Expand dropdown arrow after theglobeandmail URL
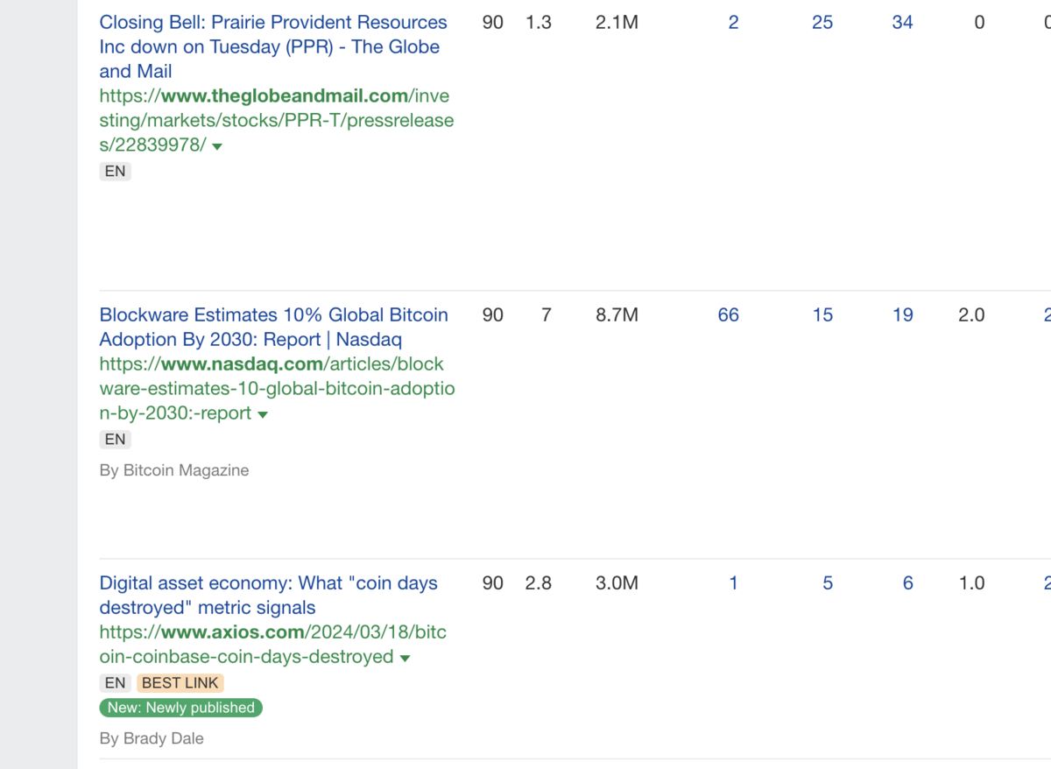This screenshot has width=1051, height=769. point(218,146)
